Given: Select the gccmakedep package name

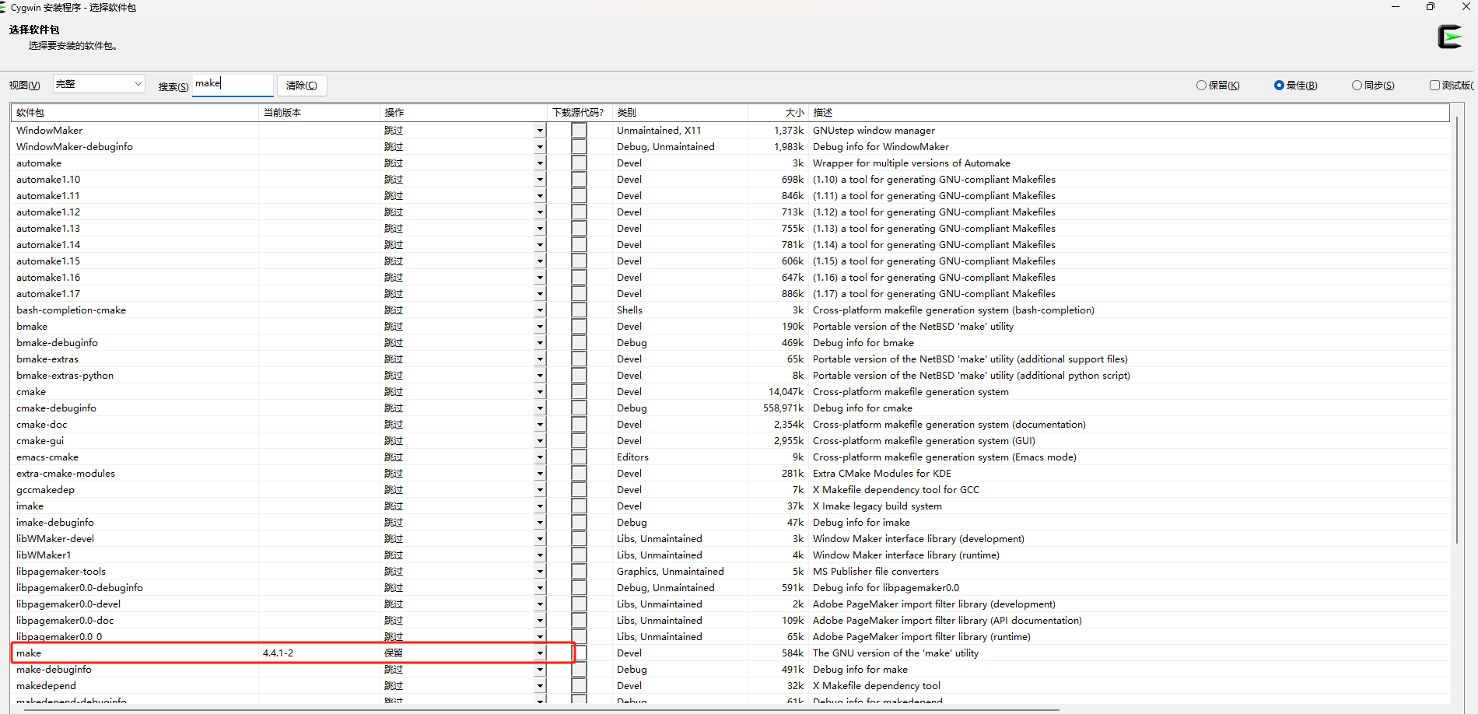Looking at the screenshot, I should (x=45, y=489).
